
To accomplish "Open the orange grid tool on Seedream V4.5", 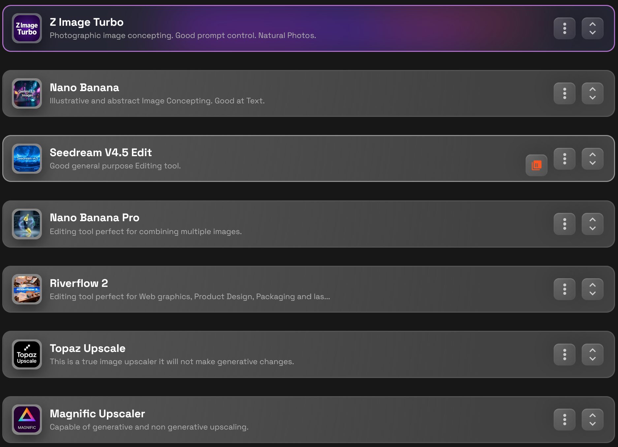I will 536,165.
